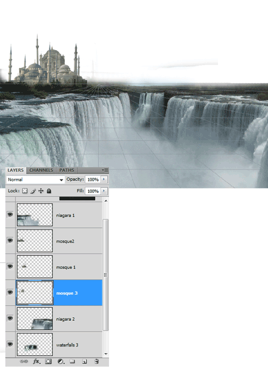
Task: Create new fill or adjustment layer
Action: click(x=60, y=361)
